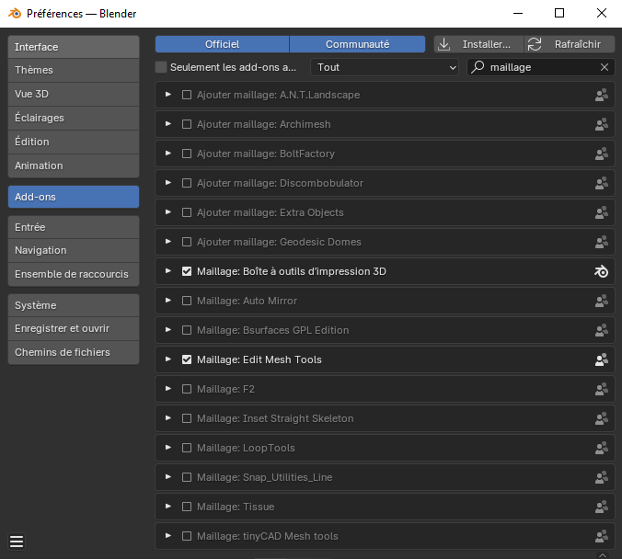Click community icon on LoopTools row
The image size is (622, 559).
pos(602,448)
